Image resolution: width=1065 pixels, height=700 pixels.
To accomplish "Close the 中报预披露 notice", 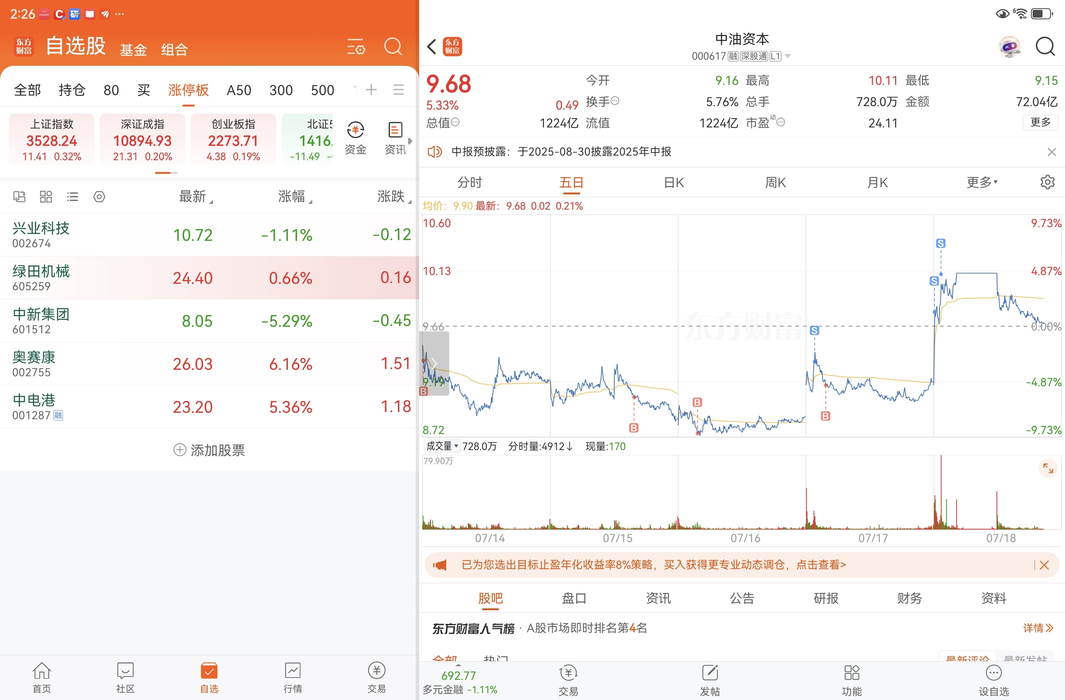I will 1052,152.
